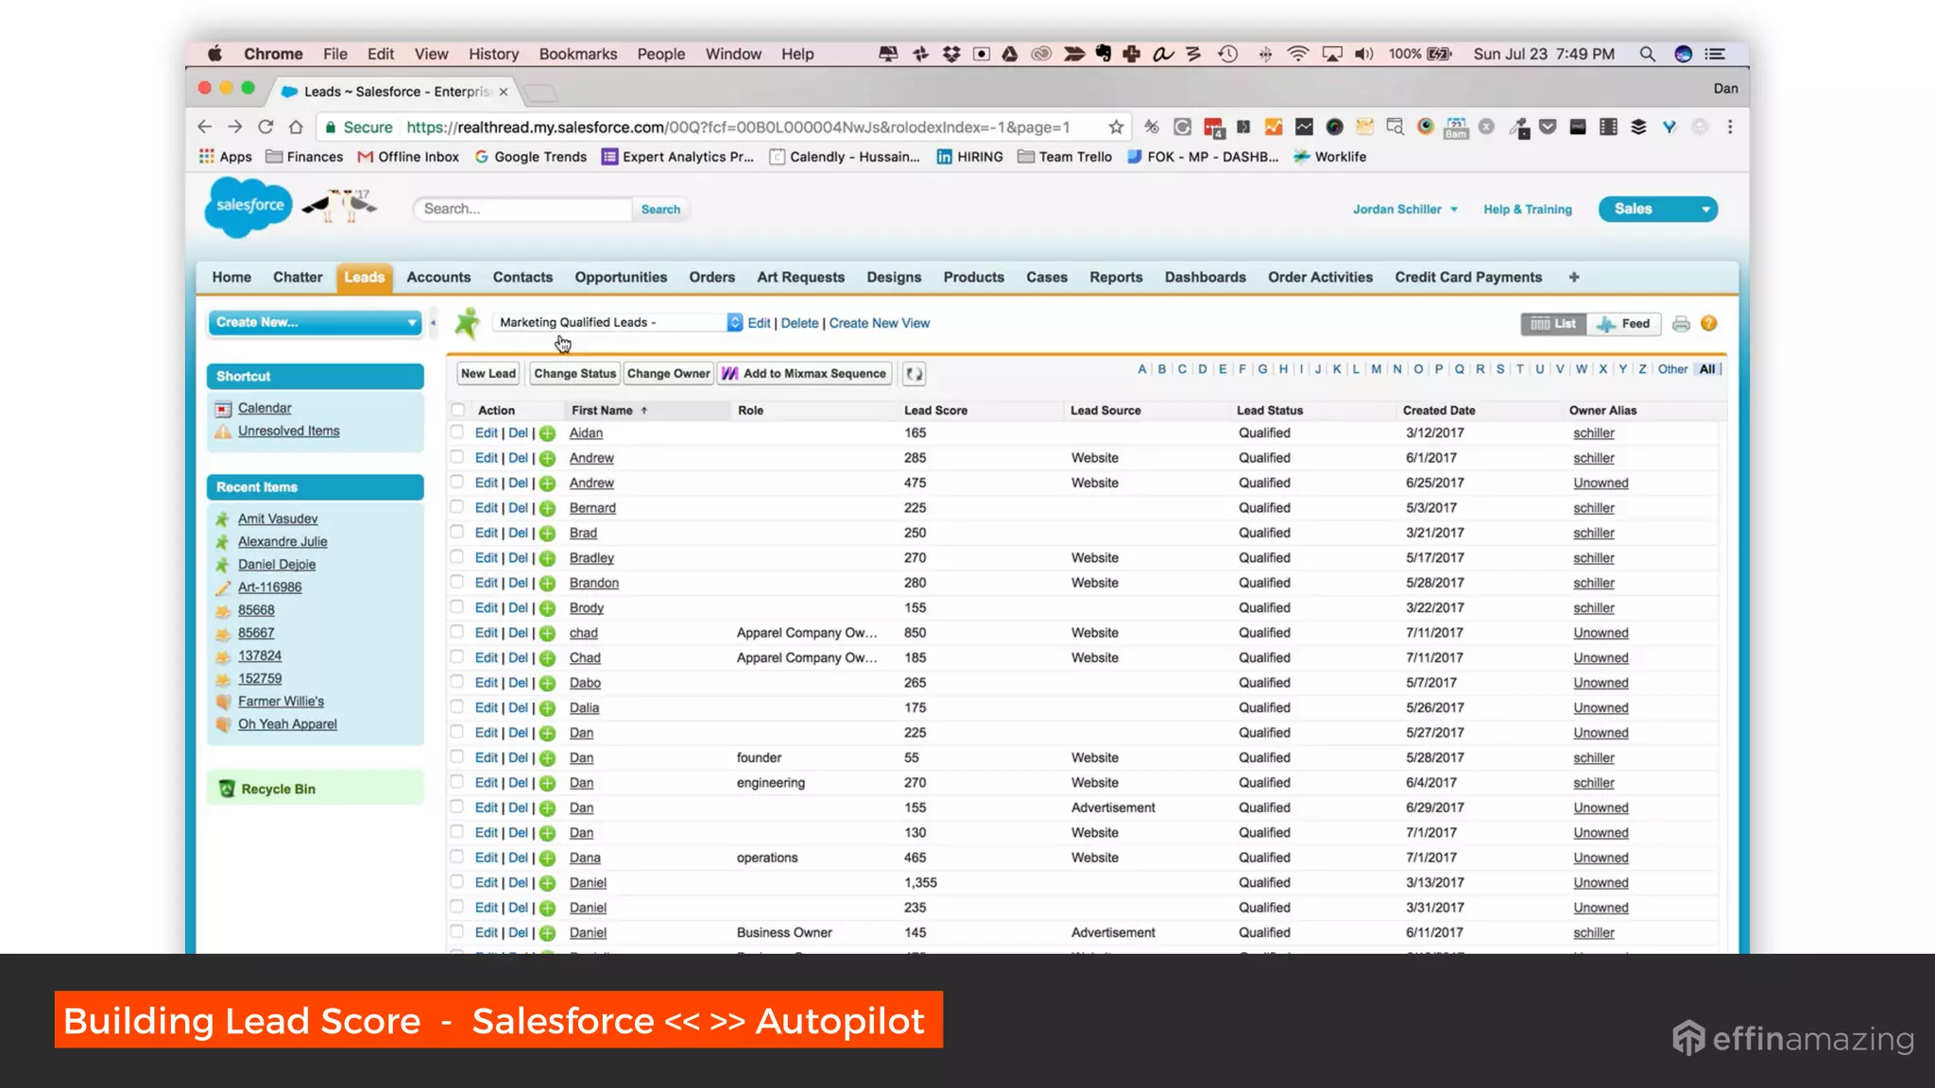This screenshot has height=1088, width=1935.
Task: Click the Chrome reload page icon
Action: tap(265, 127)
